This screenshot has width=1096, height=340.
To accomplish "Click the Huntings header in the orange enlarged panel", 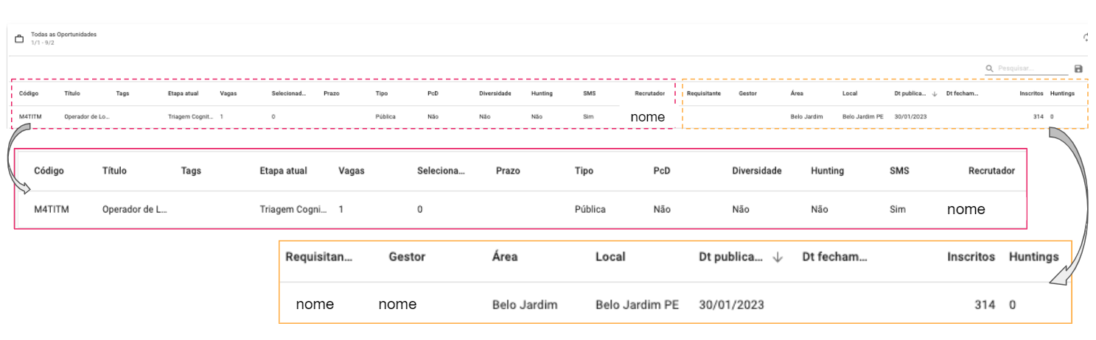I will [1033, 257].
